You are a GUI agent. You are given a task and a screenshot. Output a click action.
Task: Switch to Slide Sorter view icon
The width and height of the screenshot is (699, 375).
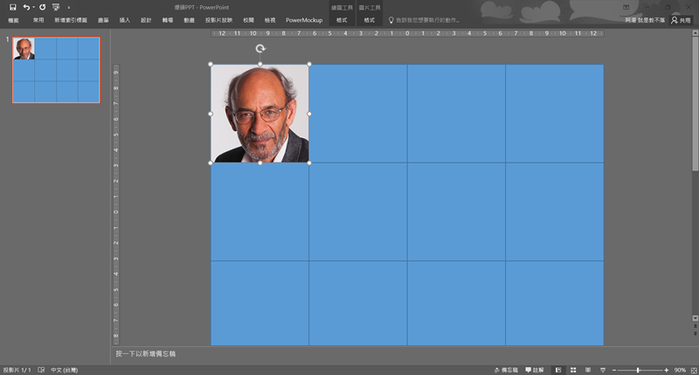click(573, 370)
